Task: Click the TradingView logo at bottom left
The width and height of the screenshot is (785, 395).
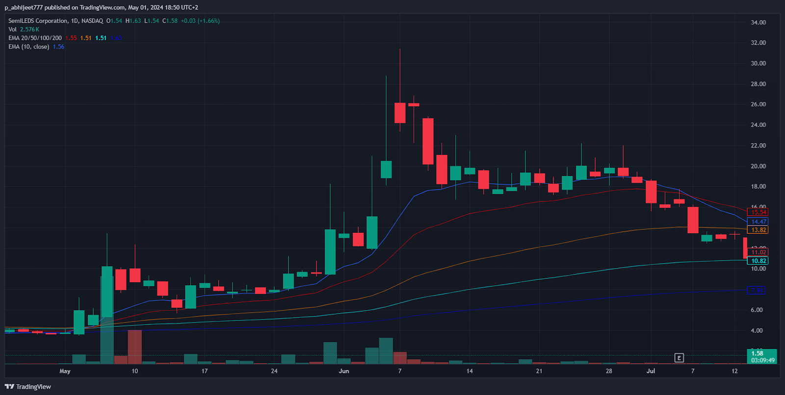Action: click(x=28, y=387)
